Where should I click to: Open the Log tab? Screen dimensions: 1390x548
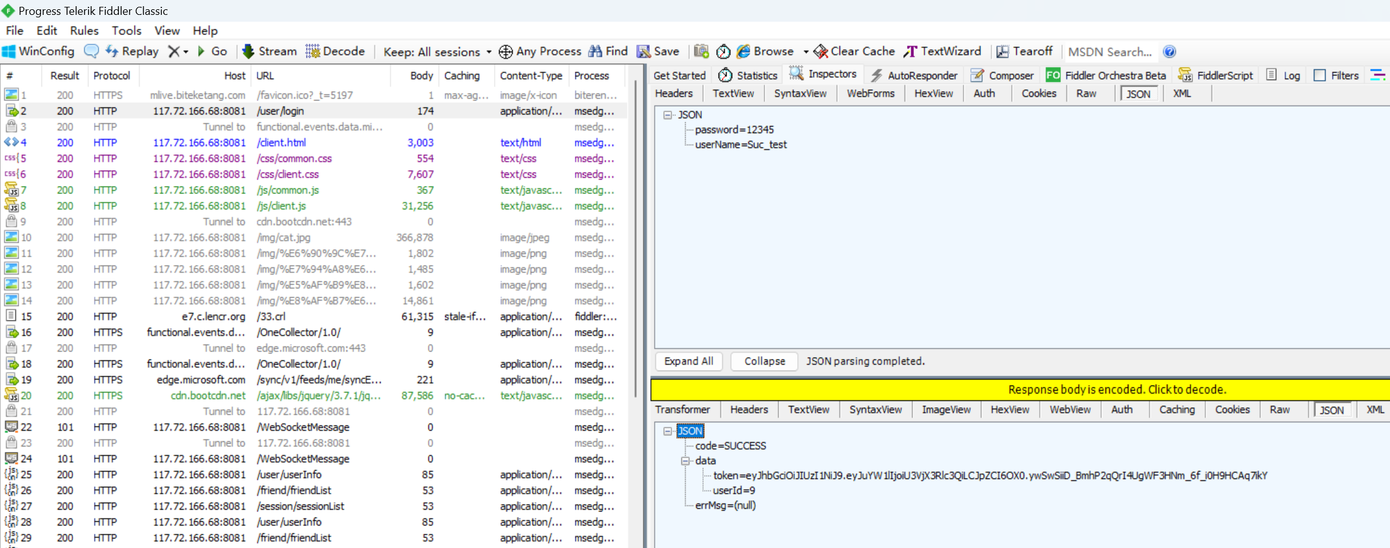point(1283,76)
